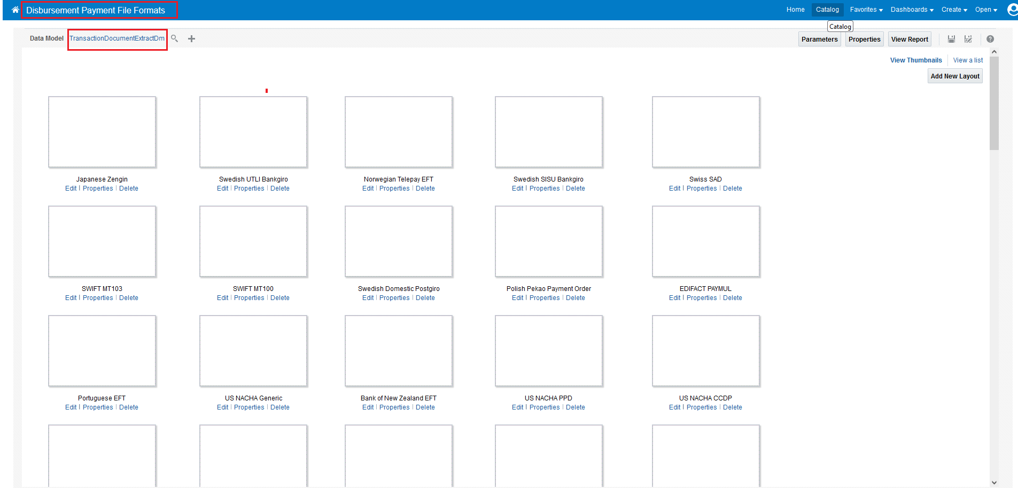1018x488 pixels.
Task: Click the Portuguese EFT layout name
Action: (102, 398)
